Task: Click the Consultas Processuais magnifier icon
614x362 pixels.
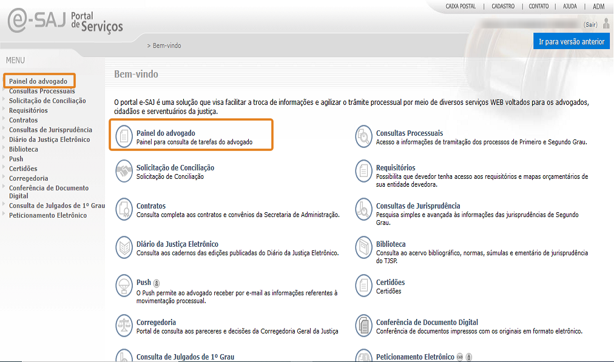Action: (x=364, y=136)
